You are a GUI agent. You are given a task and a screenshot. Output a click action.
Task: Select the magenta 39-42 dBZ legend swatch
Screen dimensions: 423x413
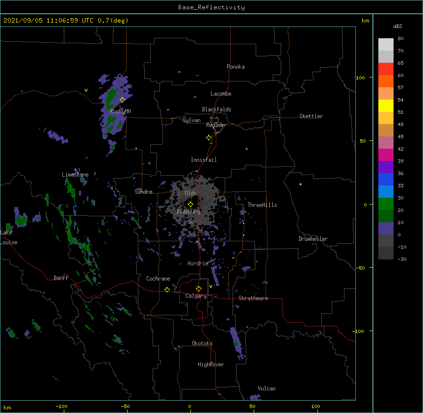386,155
